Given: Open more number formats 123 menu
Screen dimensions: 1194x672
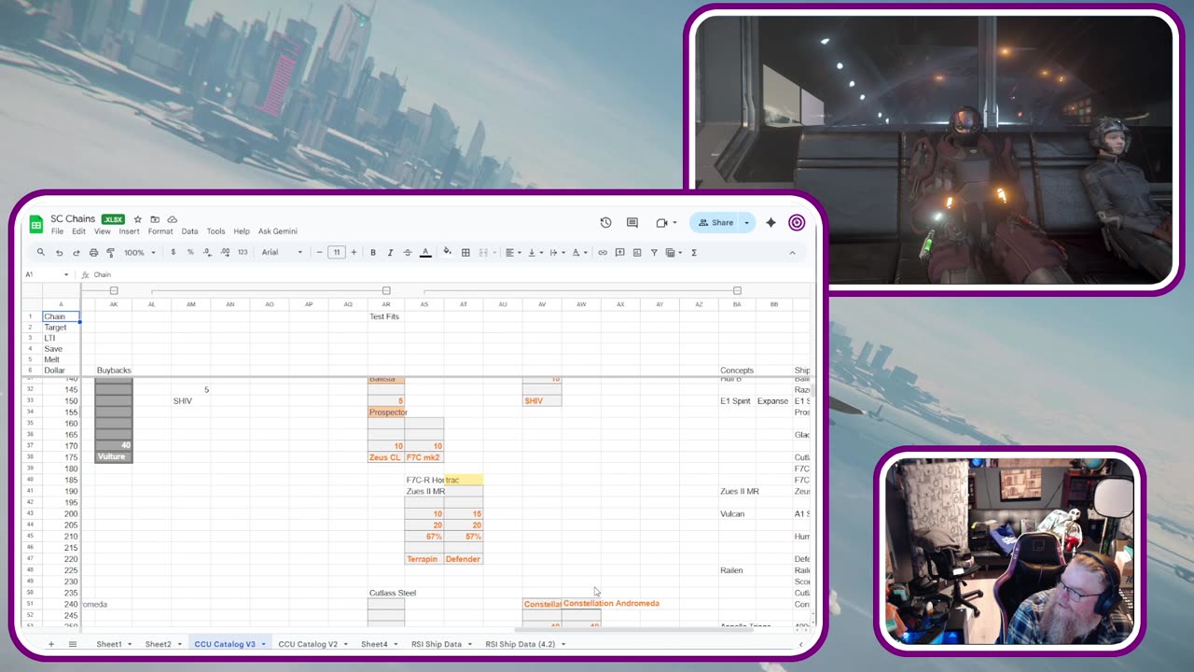Looking at the screenshot, I should click(x=243, y=252).
